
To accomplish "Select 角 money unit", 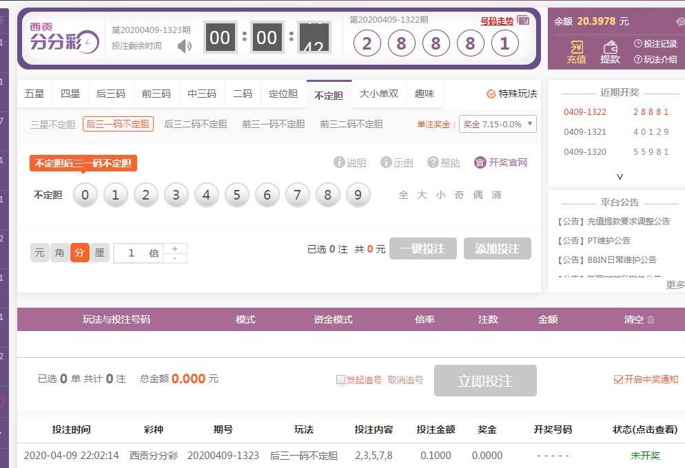I will [60, 253].
